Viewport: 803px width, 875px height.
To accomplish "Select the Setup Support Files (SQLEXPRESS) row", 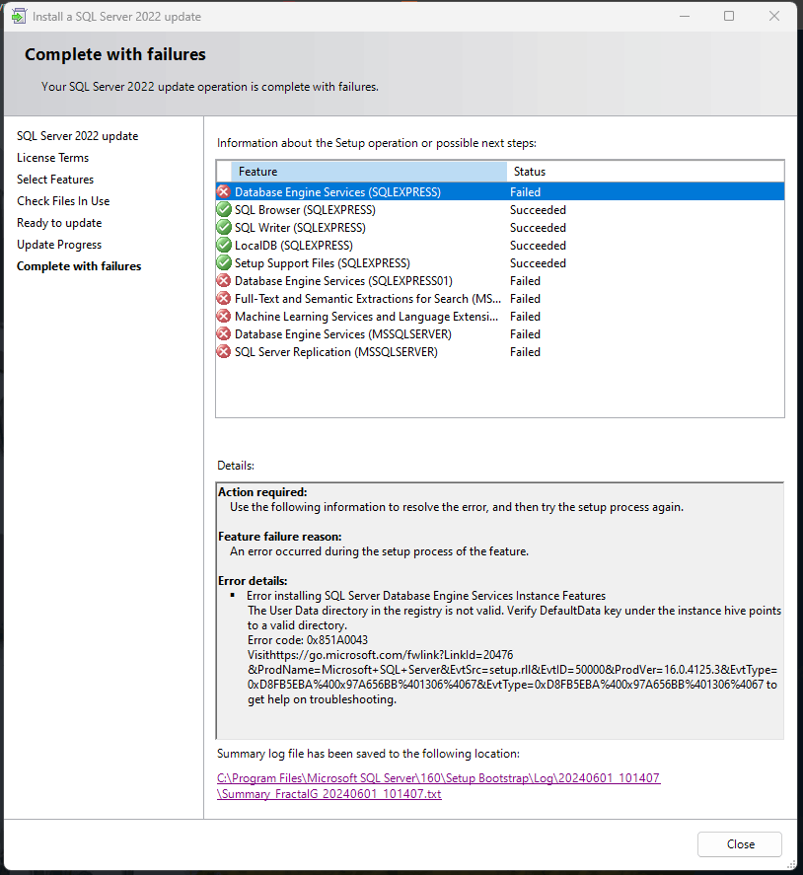I will pos(500,263).
